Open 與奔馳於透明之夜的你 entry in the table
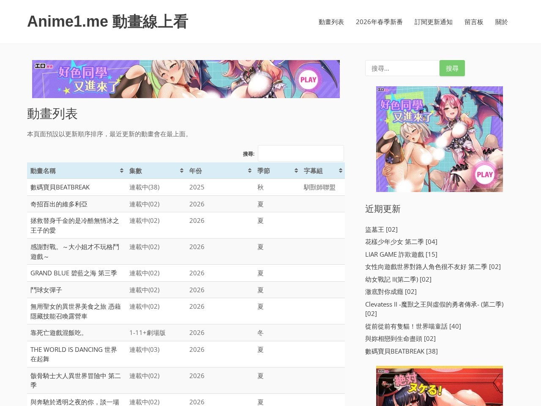Viewport: 541px width, 406px height. point(75,402)
